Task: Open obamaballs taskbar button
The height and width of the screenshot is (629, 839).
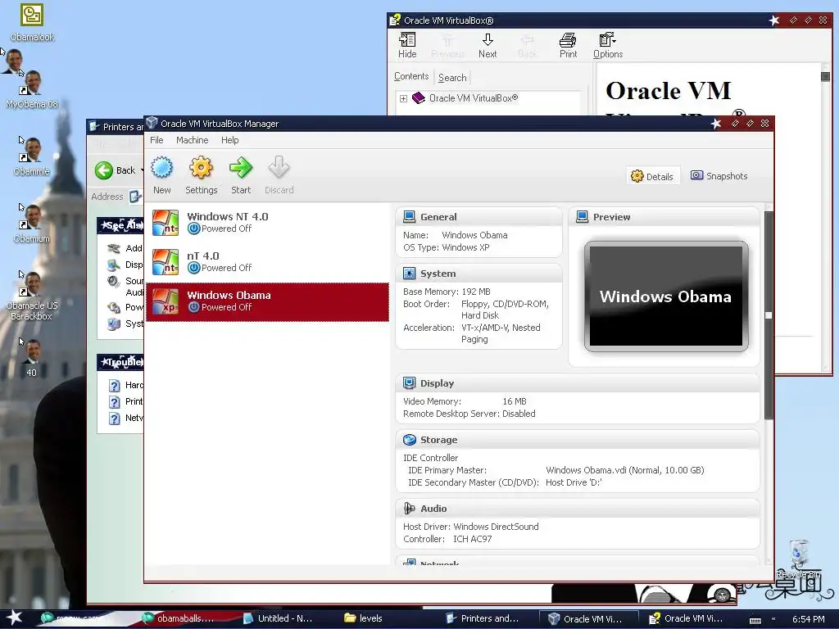Action: pos(178,618)
